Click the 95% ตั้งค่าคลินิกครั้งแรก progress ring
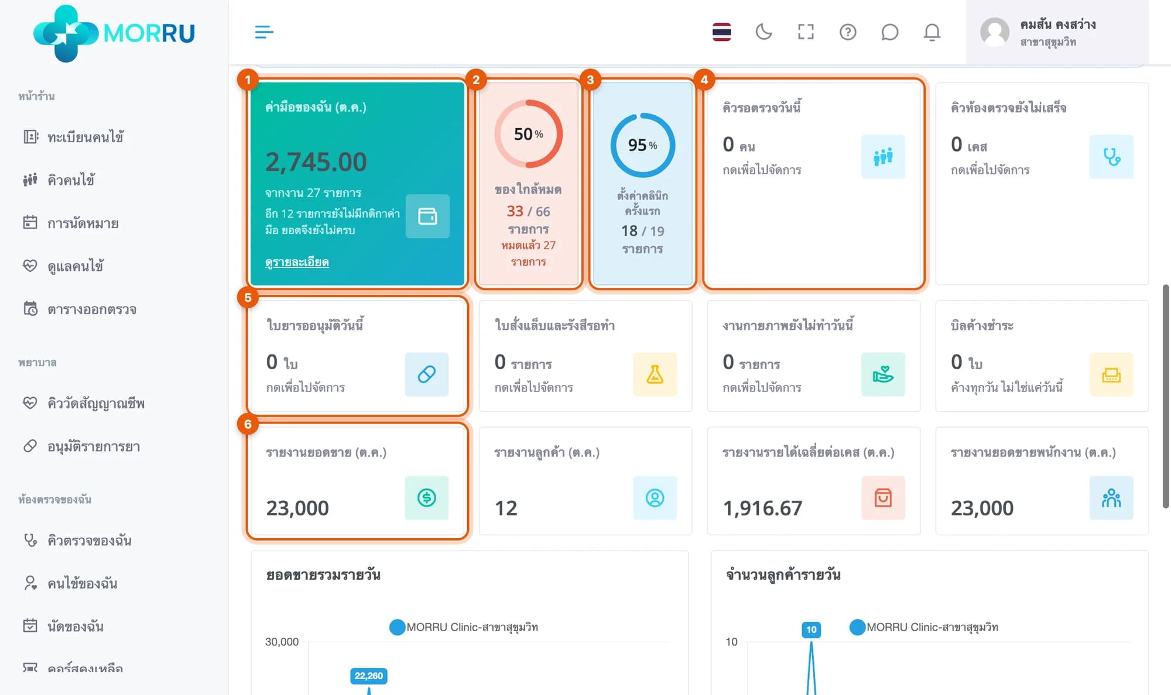The image size is (1171, 695). point(643,145)
